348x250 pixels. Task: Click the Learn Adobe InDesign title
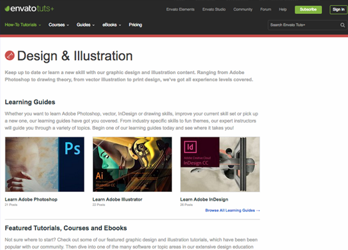204,199
